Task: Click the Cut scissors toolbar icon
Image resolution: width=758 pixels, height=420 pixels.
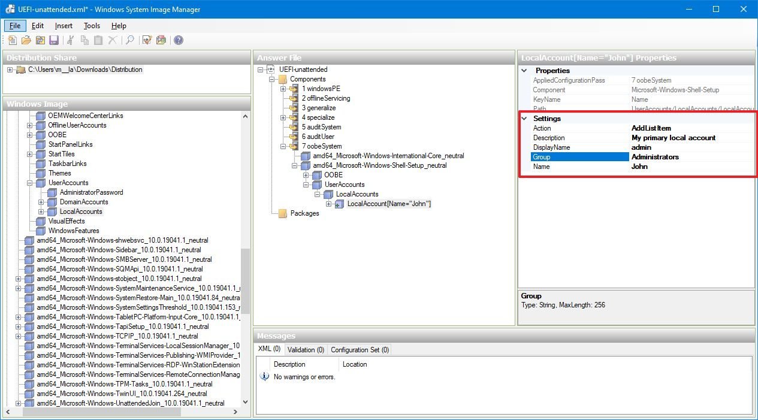Action: 71,40
